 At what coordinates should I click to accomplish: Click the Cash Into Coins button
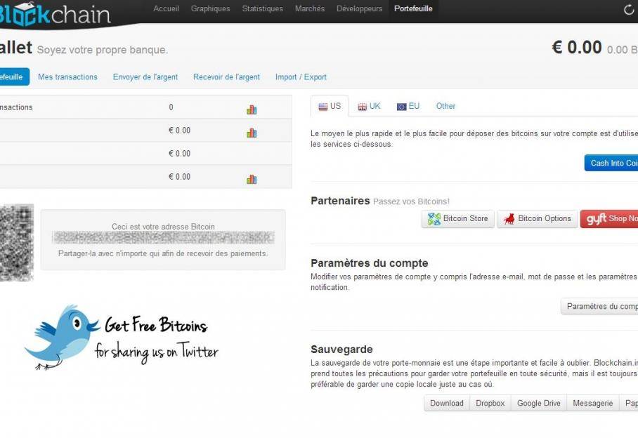(x=611, y=163)
